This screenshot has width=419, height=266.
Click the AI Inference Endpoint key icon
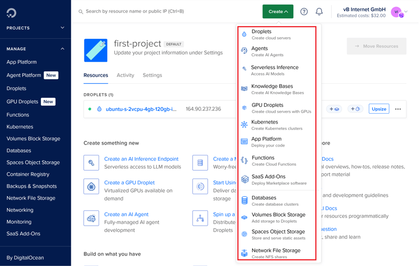point(91,163)
